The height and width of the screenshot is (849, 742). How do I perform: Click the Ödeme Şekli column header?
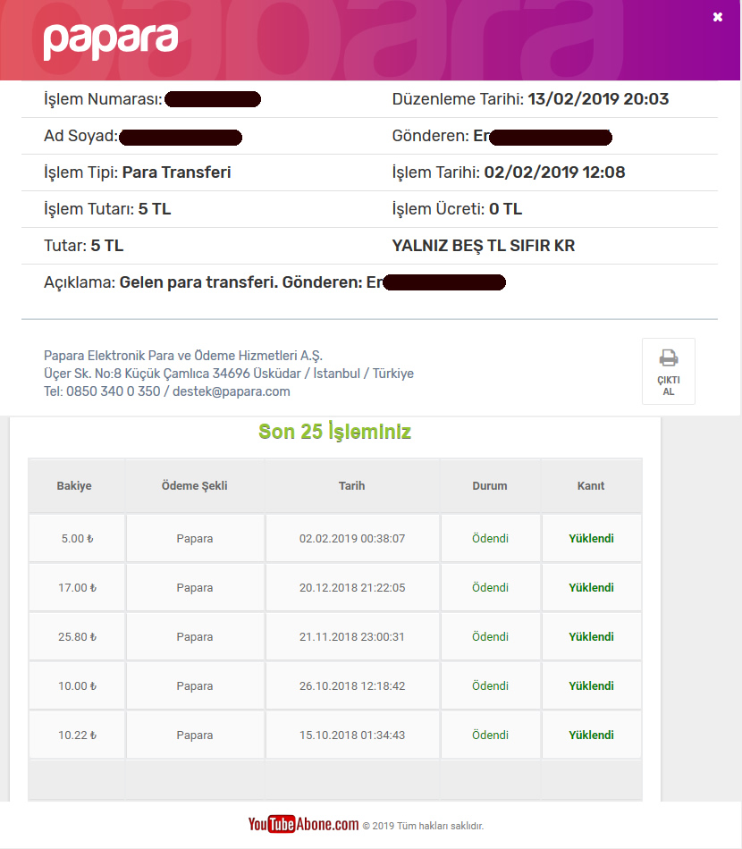point(194,485)
